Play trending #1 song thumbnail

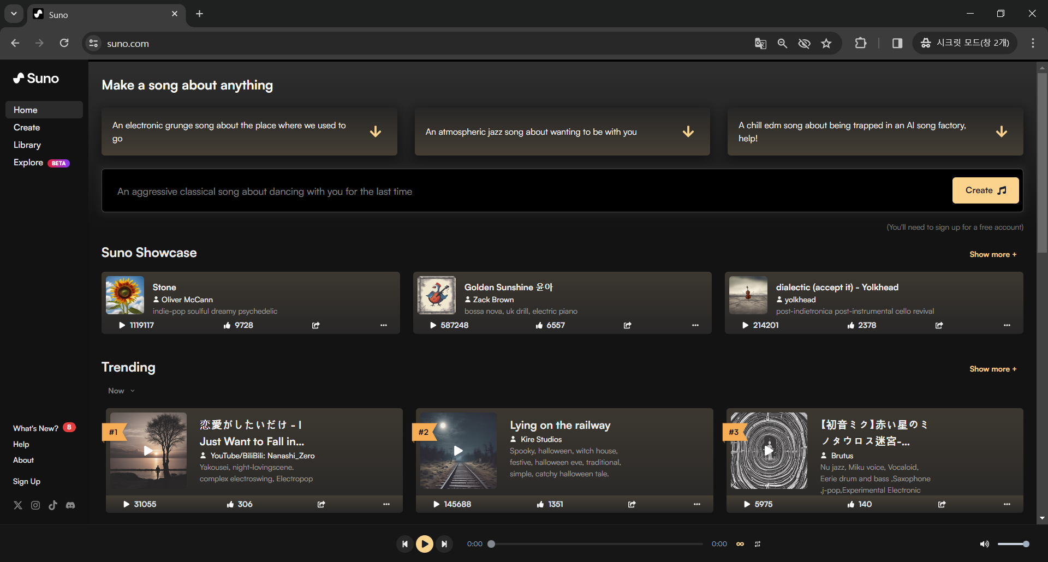pyautogui.click(x=148, y=451)
